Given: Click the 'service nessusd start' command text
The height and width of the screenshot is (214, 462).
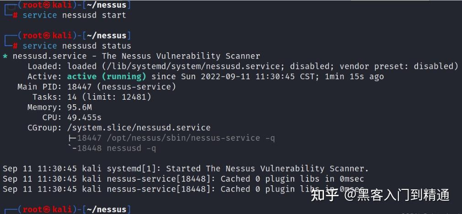Looking at the screenshot, I should tap(74, 15).
